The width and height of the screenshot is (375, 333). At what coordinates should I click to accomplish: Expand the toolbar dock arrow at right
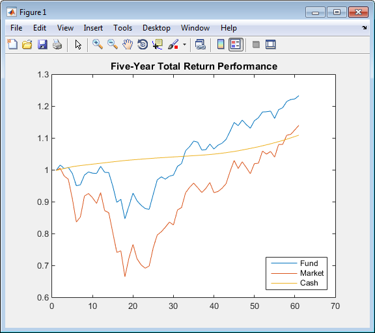(x=364, y=28)
